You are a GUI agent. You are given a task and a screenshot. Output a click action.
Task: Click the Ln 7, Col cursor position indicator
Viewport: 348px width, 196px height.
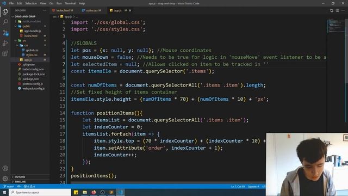click(238, 186)
